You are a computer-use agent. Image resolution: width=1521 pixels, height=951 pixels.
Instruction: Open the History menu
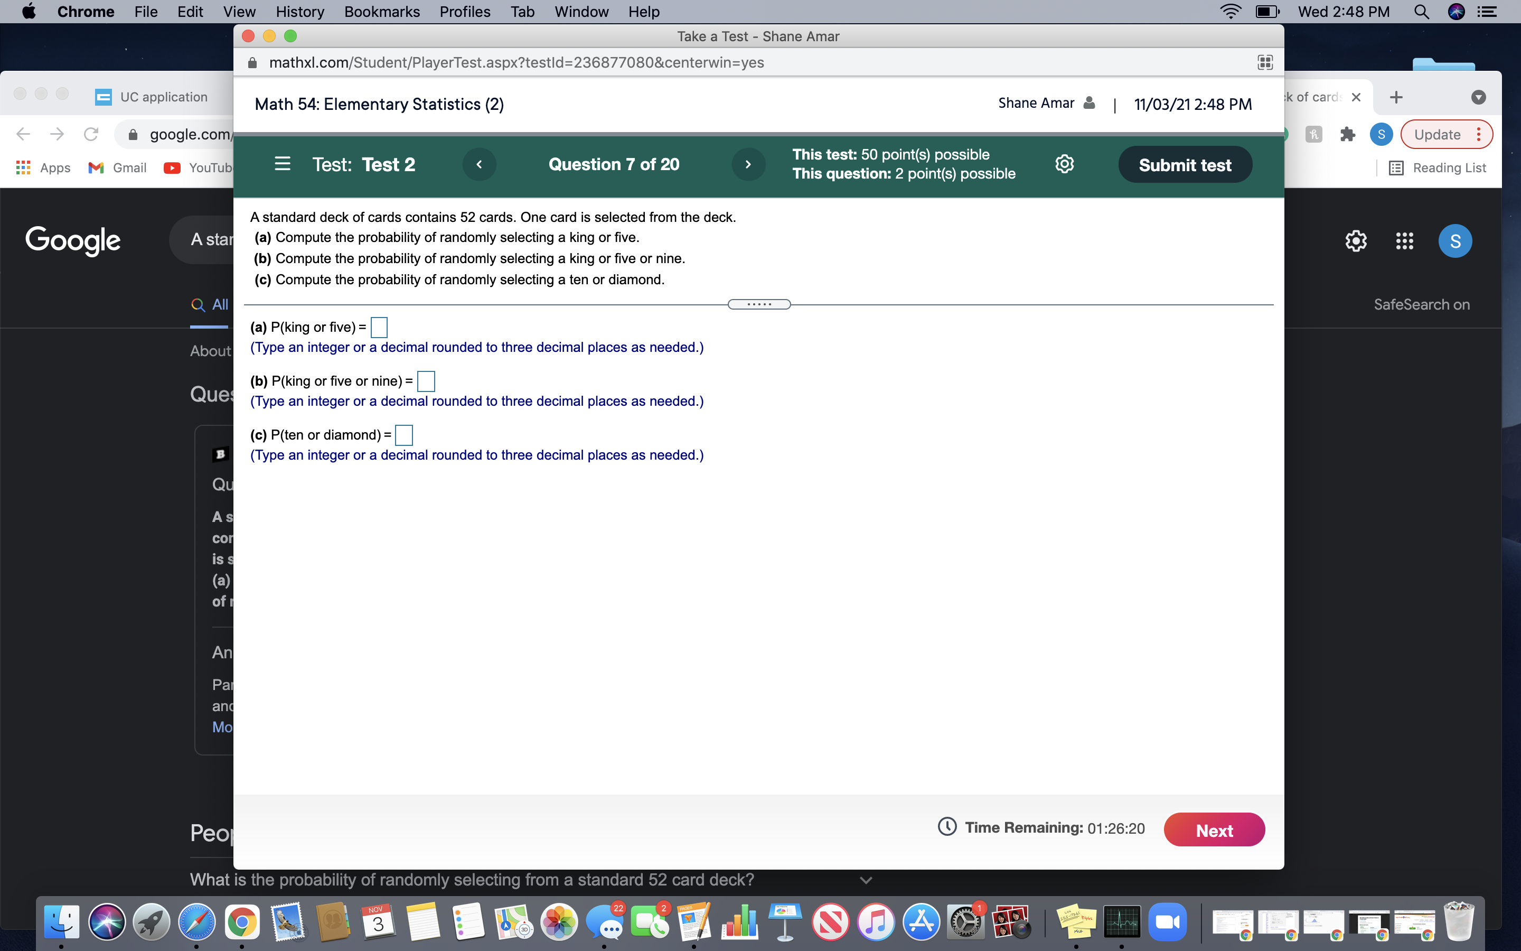300,11
